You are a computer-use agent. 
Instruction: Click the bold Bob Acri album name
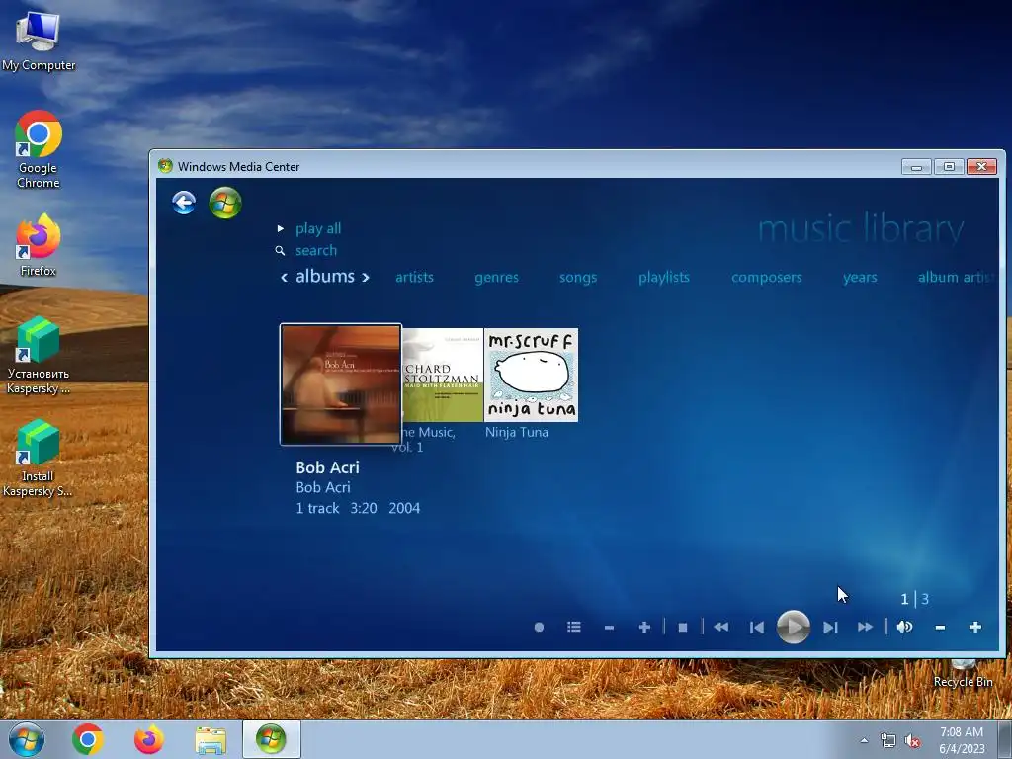(x=328, y=467)
